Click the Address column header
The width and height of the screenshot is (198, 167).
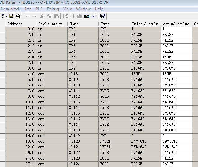click(x=21, y=24)
